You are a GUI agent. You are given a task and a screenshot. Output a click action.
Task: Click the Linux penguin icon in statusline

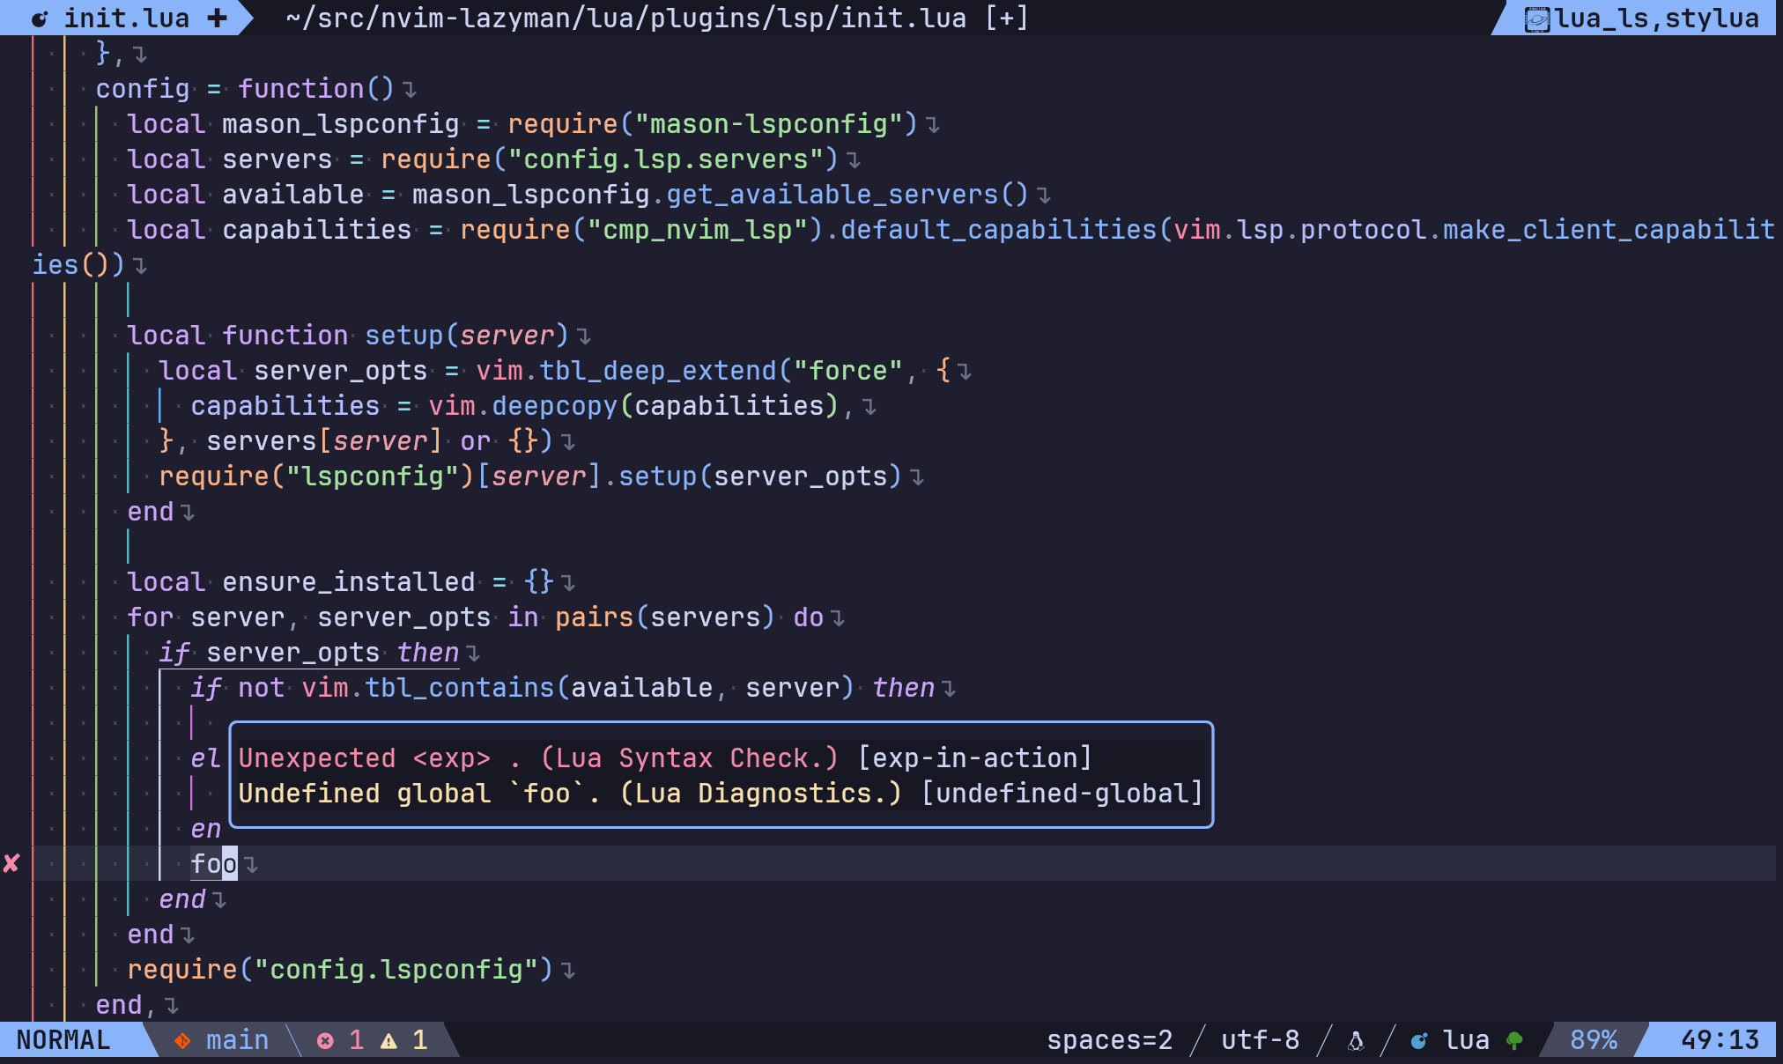pyautogui.click(x=1356, y=1041)
